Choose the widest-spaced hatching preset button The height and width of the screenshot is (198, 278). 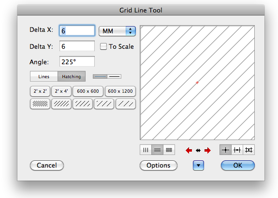[126, 104]
